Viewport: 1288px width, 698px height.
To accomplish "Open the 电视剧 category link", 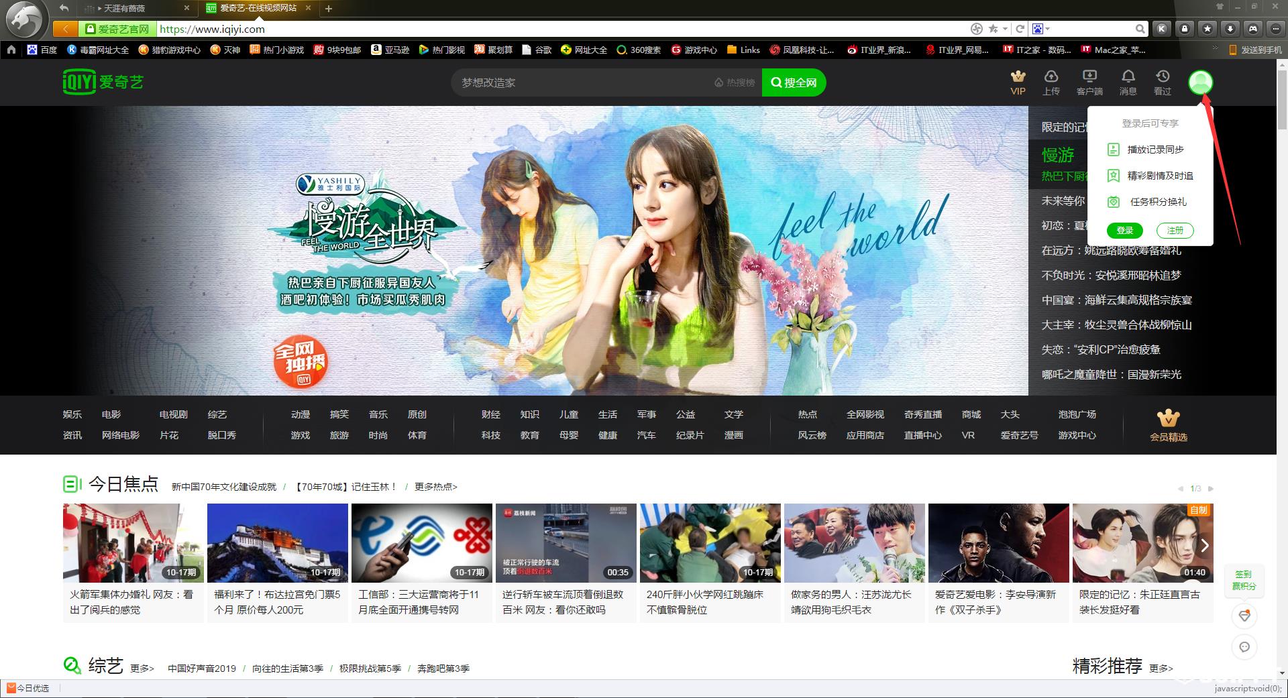I will coord(174,414).
